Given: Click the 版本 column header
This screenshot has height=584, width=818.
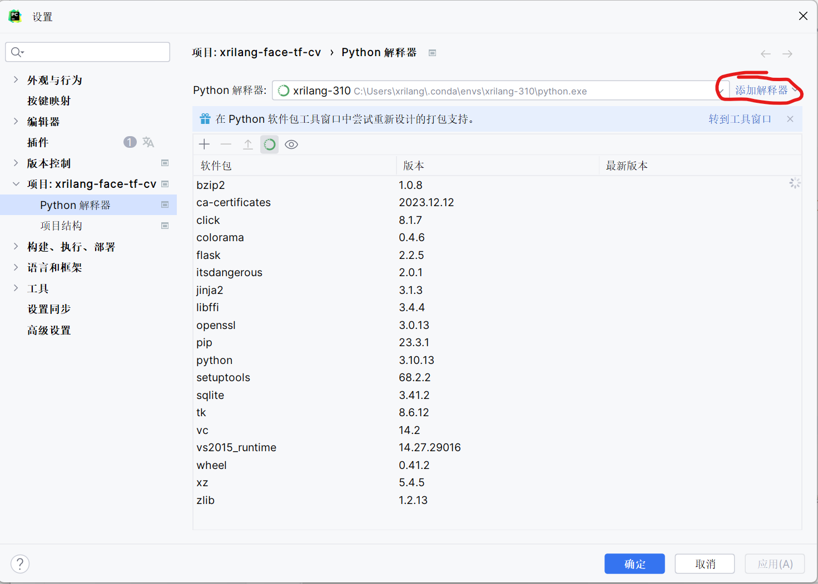Looking at the screenshot, I should point(497,166).
